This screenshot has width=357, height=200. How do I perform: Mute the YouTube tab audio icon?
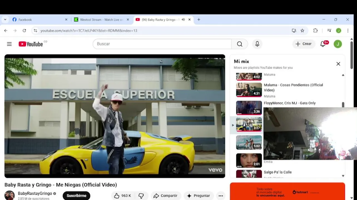coord(183,20)
